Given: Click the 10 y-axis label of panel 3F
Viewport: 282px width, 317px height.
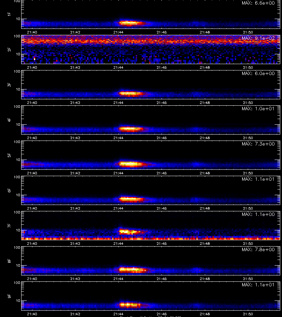Looking at the screenshot, I should tap(18, 89).
